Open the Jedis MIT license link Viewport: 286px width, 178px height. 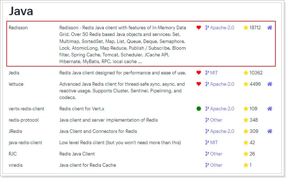click(211, 73)
